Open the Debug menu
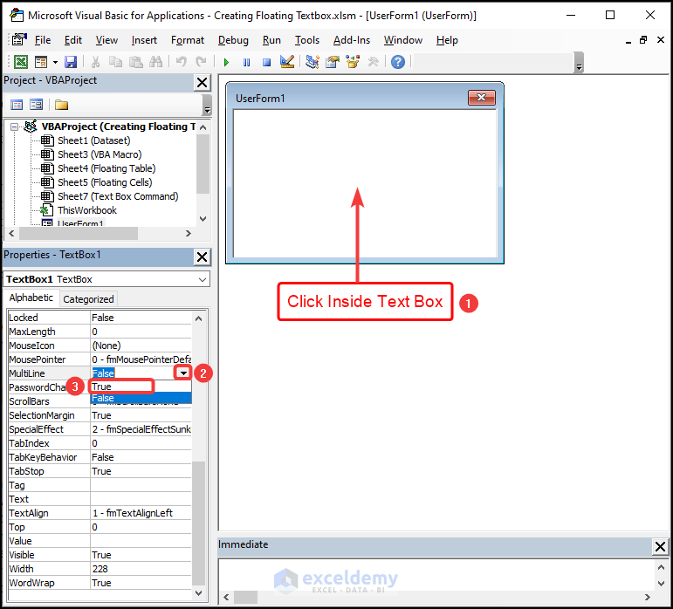This screenshot has width=673, height=609. (x=233, y=40)
